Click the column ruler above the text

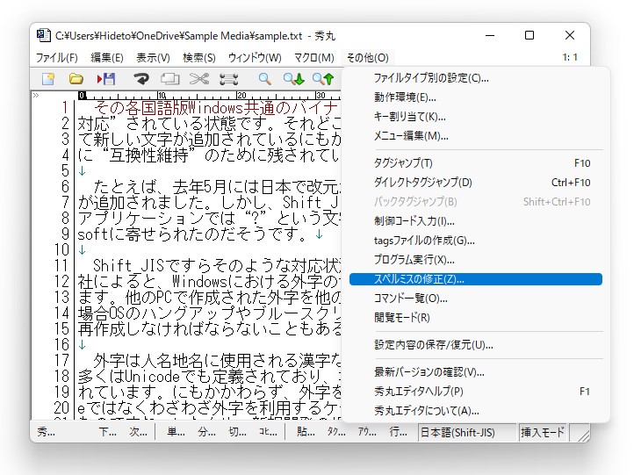click(209, 95)
